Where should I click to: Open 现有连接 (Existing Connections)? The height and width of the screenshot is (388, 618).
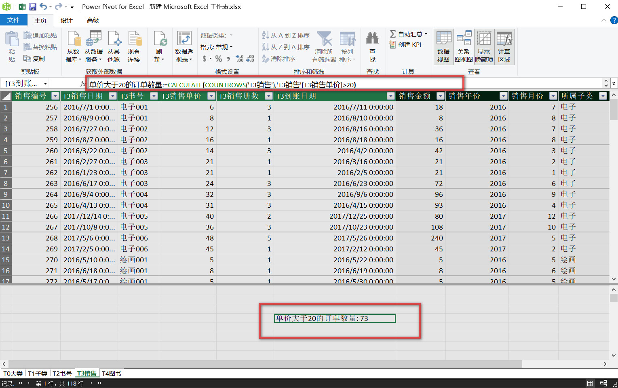point(134,46)
